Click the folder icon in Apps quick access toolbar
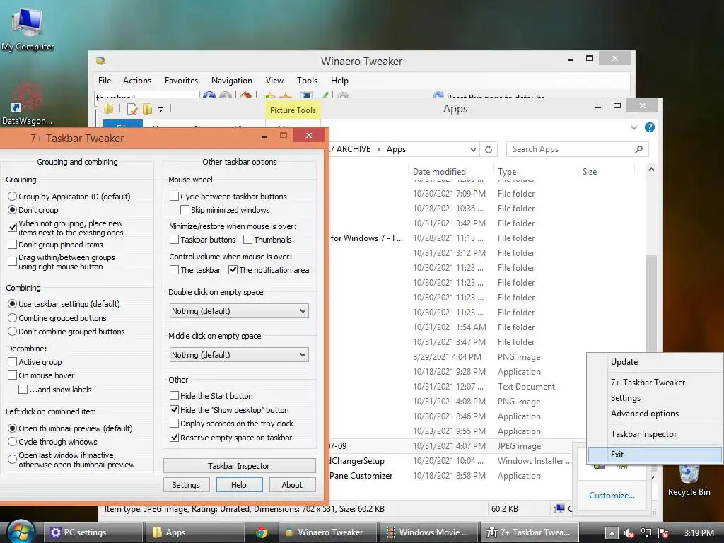724x543 pixels. point(109,109)
